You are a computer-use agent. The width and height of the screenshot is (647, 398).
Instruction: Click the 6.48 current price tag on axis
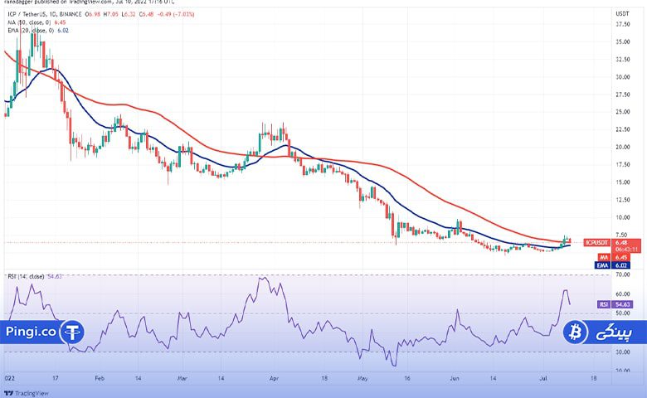(x=621, y=242)
